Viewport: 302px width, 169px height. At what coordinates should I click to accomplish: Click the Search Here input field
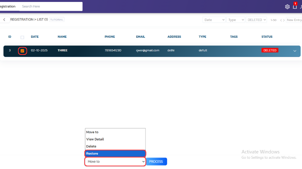tap(50, 7)
